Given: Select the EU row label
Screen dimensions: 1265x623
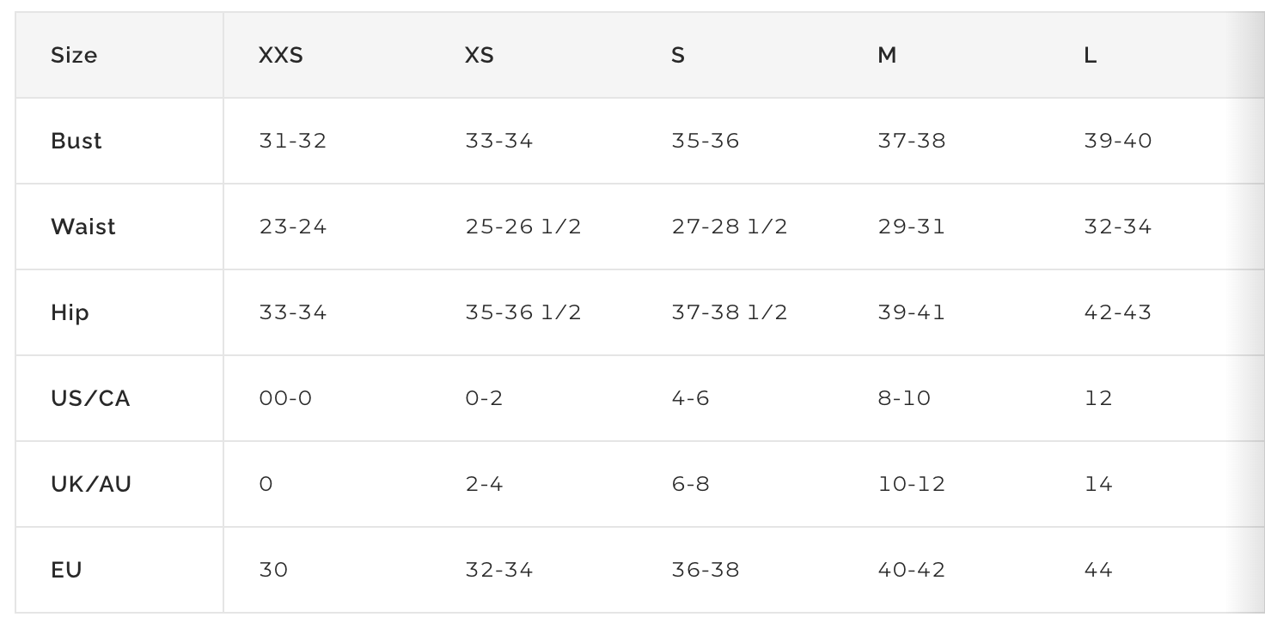Looking at the screenshot, I should pyautogui.click(x=66, y=570).
